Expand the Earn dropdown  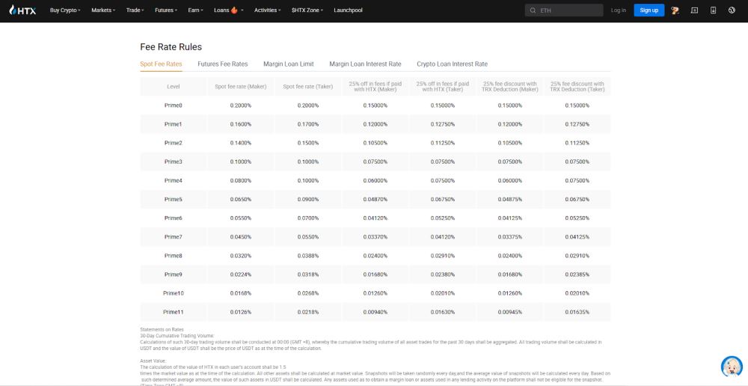(x=195, y=10)
